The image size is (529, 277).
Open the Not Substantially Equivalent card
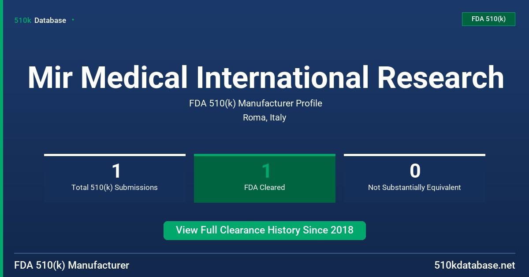(x=414, y=178)
